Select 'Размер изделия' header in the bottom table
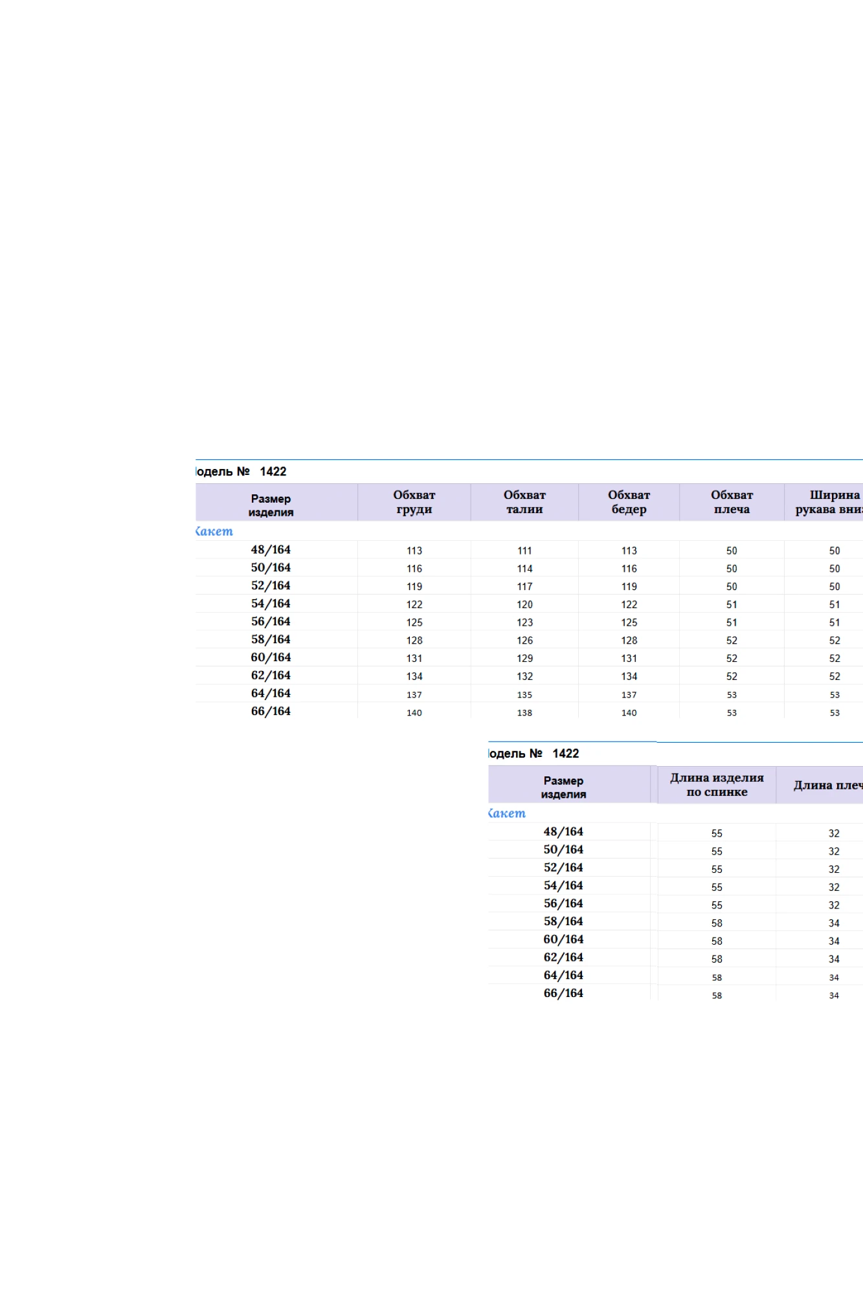 563,787
